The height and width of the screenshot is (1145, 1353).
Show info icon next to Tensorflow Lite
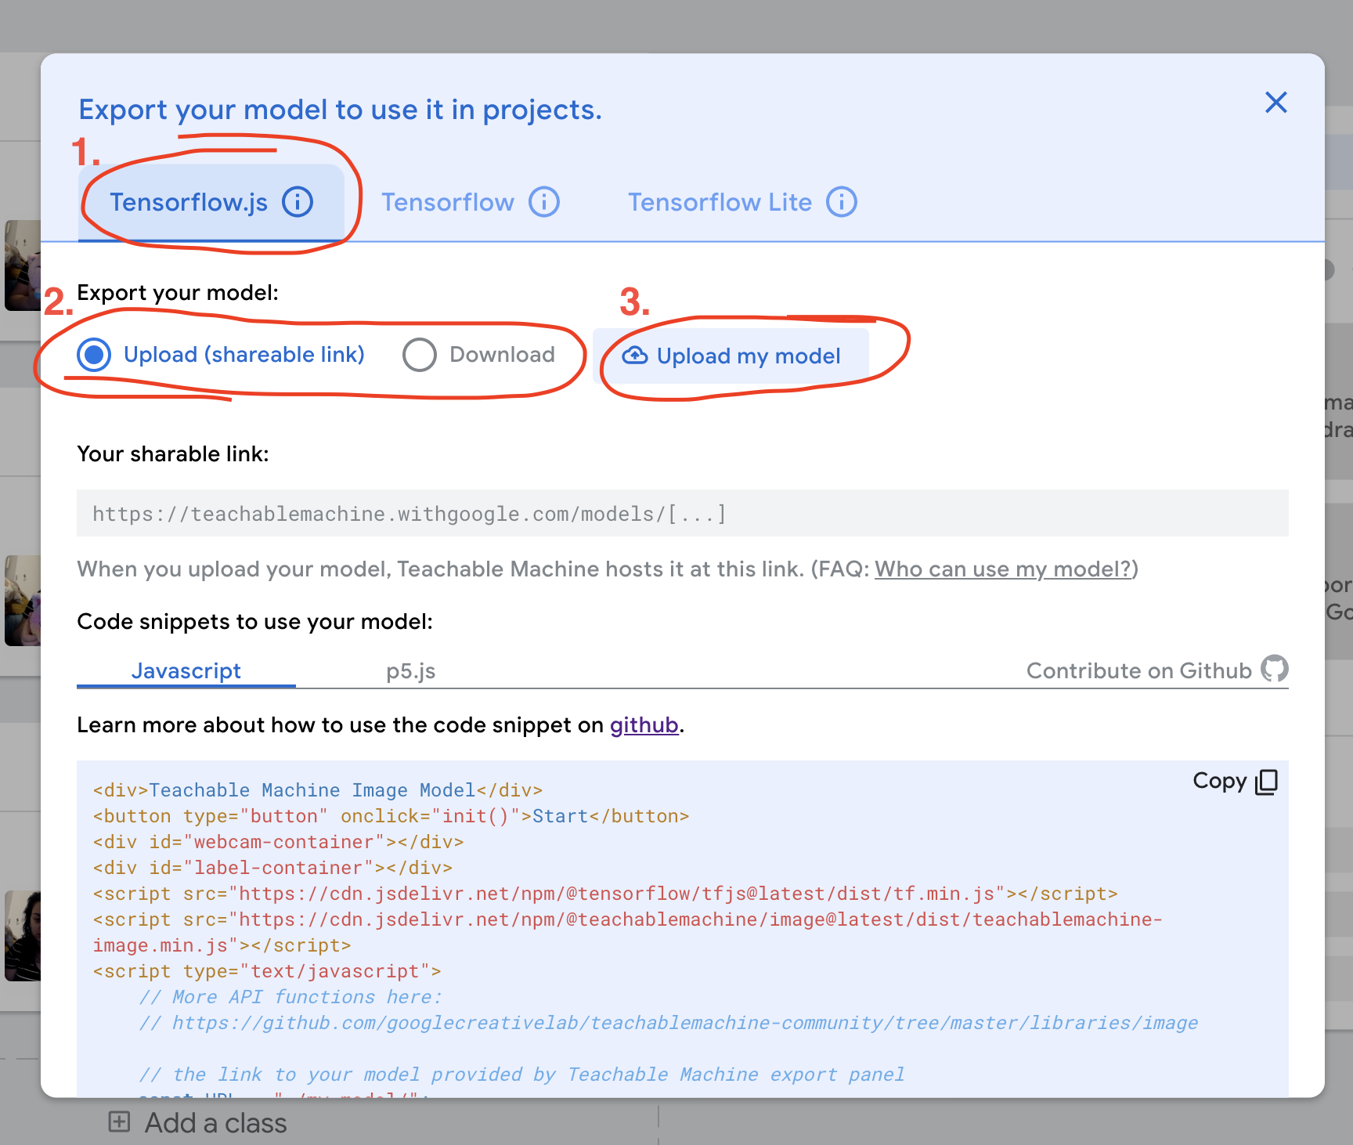[x=842, y=201]
